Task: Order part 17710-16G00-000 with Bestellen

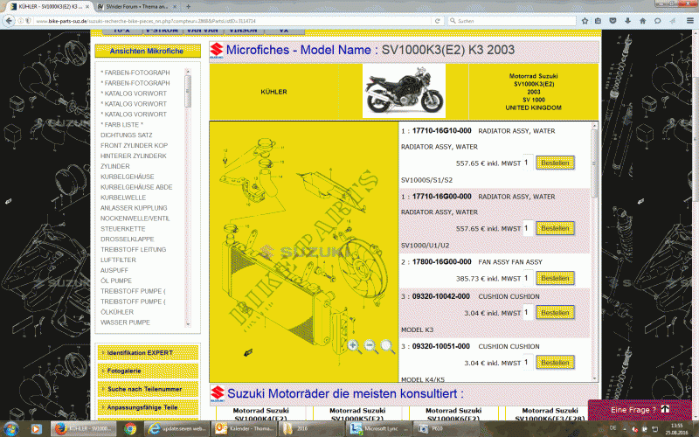Action: tap(555, 228)
